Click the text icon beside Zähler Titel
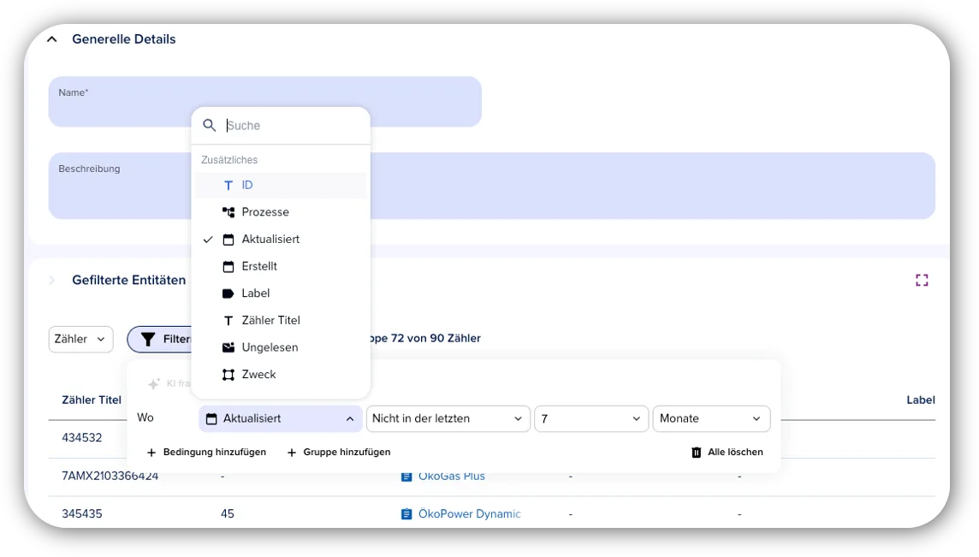Image resolution: width=979 pixels, height=557 pixels. 228,320
